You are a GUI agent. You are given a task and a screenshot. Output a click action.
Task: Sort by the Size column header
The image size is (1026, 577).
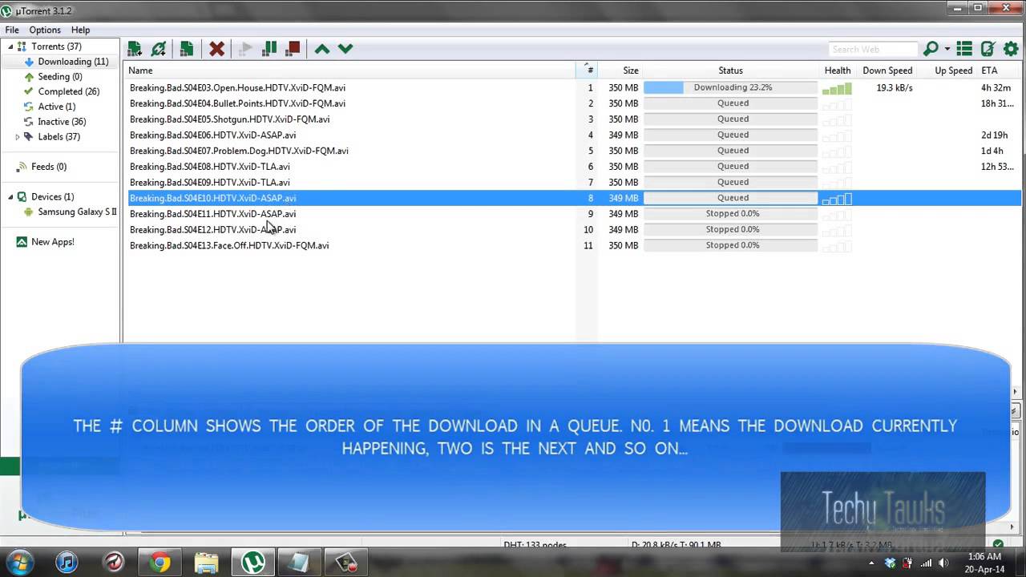[x=620, y=71]
